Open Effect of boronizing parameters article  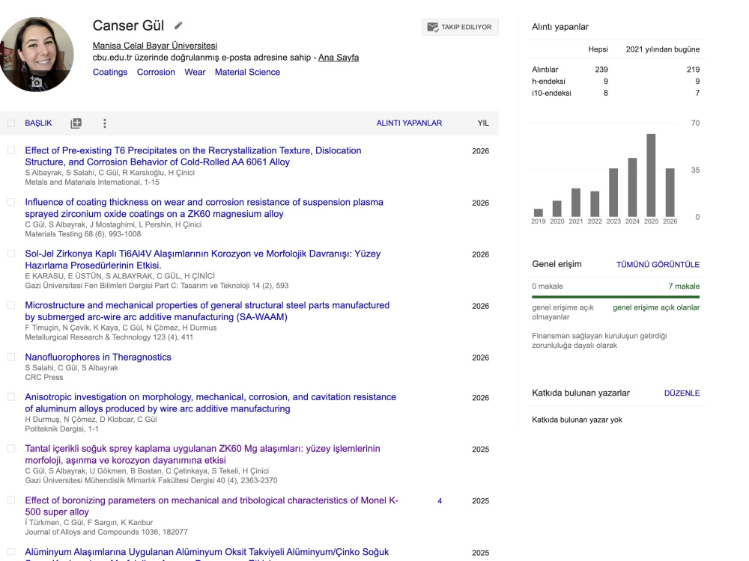tap(212, 506)
